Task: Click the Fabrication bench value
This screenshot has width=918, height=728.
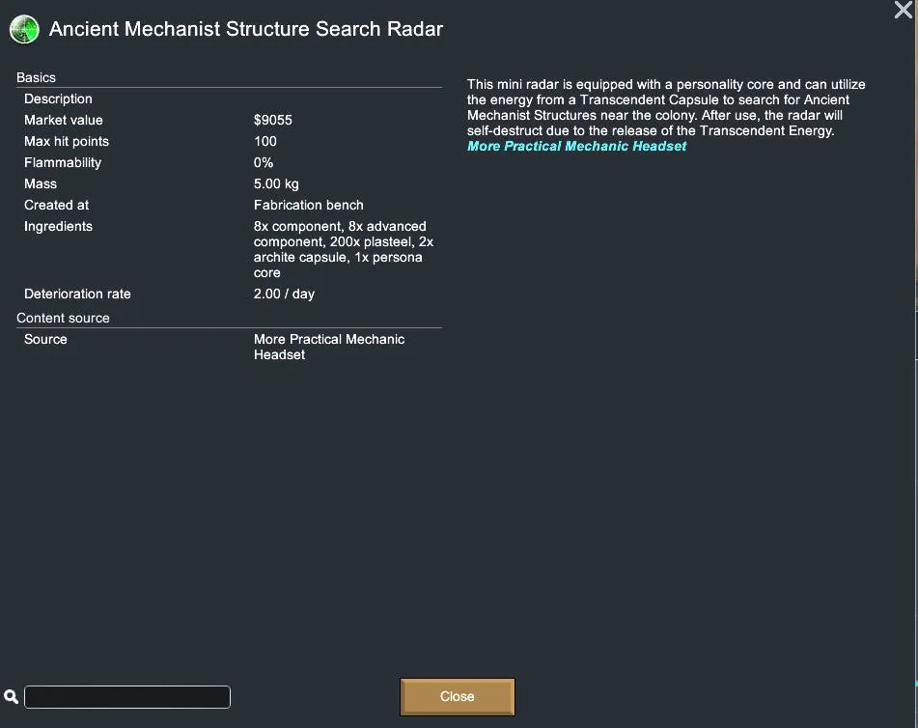Action: pos(309,205)
